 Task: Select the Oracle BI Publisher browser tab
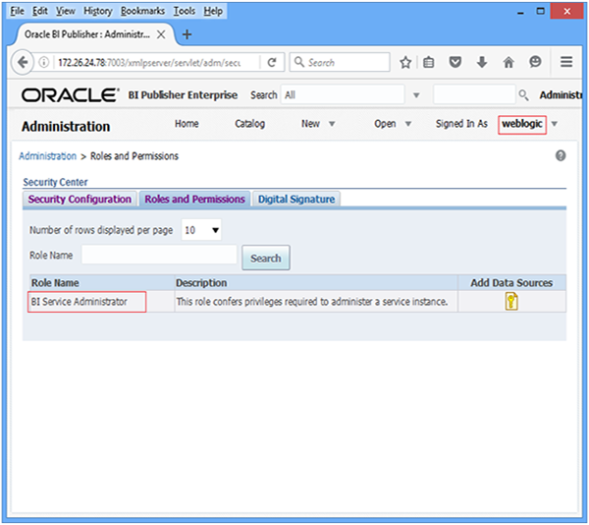click(x=94, y=34)
